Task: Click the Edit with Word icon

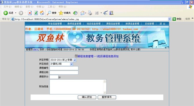Action: click(x=97, y=13)
